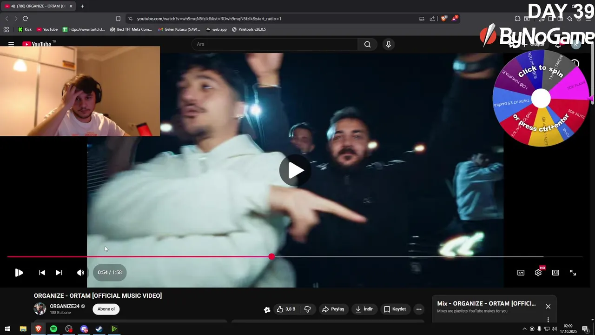Open the Best TFT Meta Comps bookmark
The width and height of the screenshot is (595, 335).
click(131, 29)
